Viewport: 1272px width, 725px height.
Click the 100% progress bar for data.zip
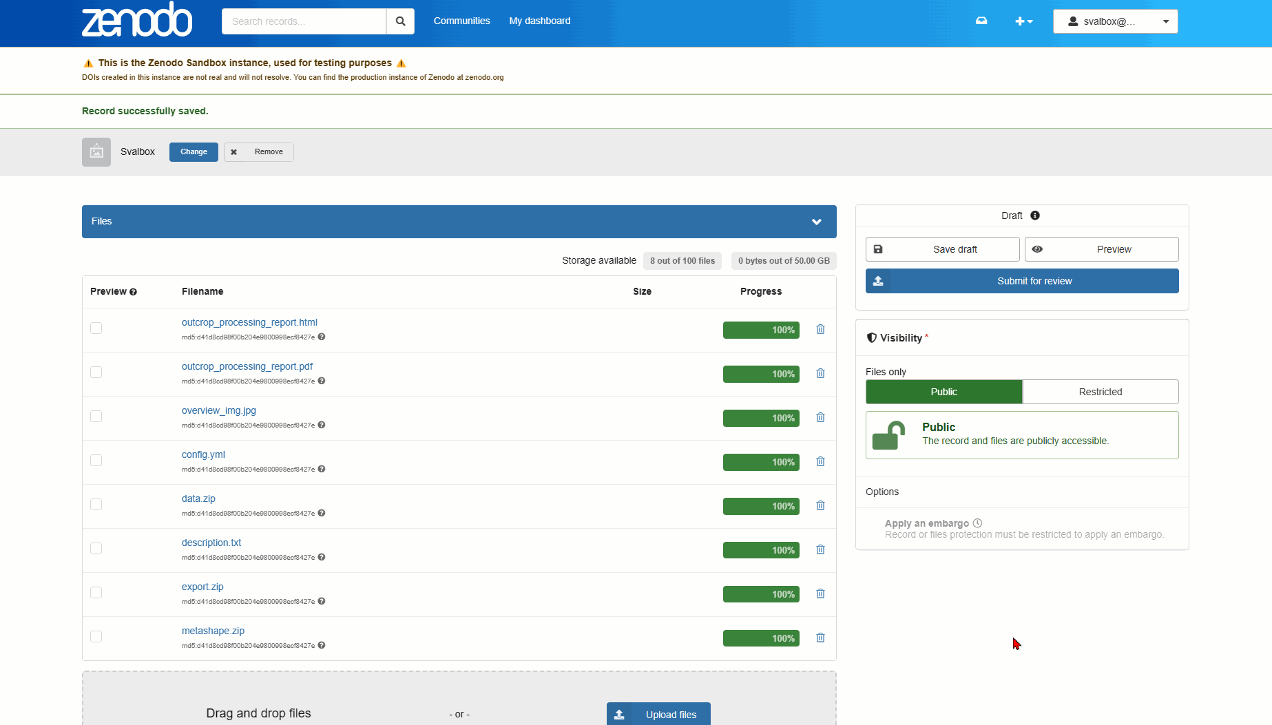761,506
